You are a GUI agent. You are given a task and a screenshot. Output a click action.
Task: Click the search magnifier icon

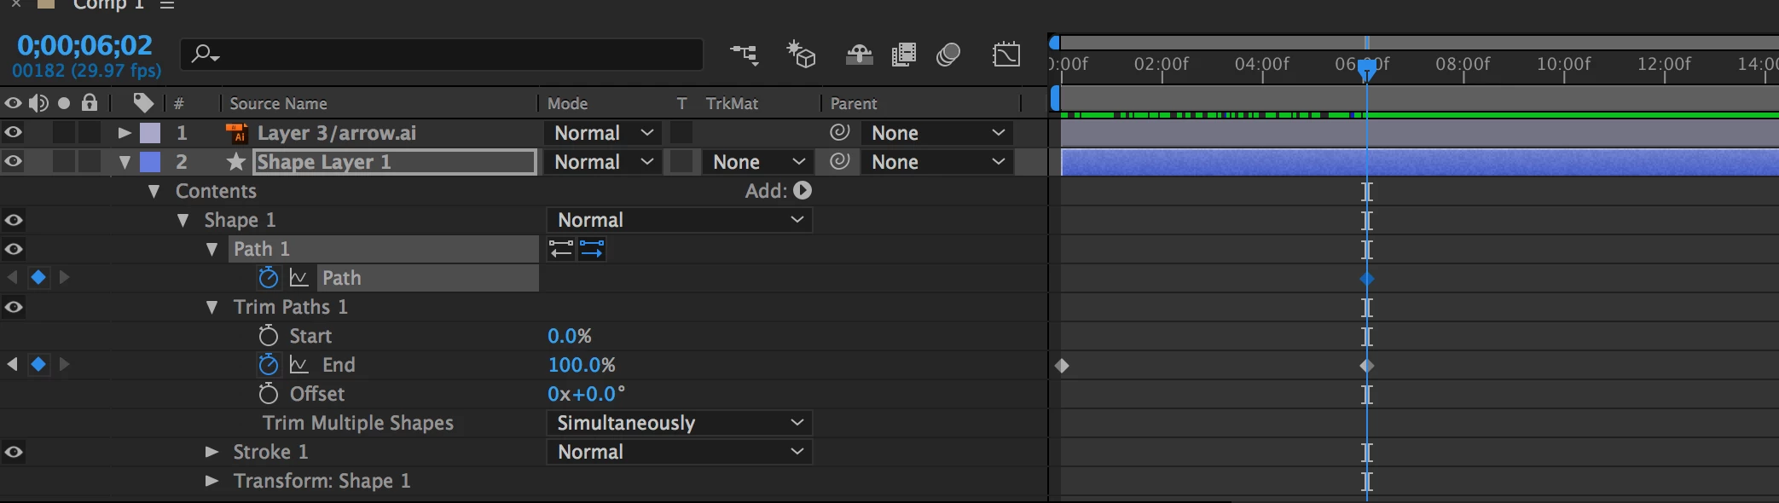tap(205, 55)
